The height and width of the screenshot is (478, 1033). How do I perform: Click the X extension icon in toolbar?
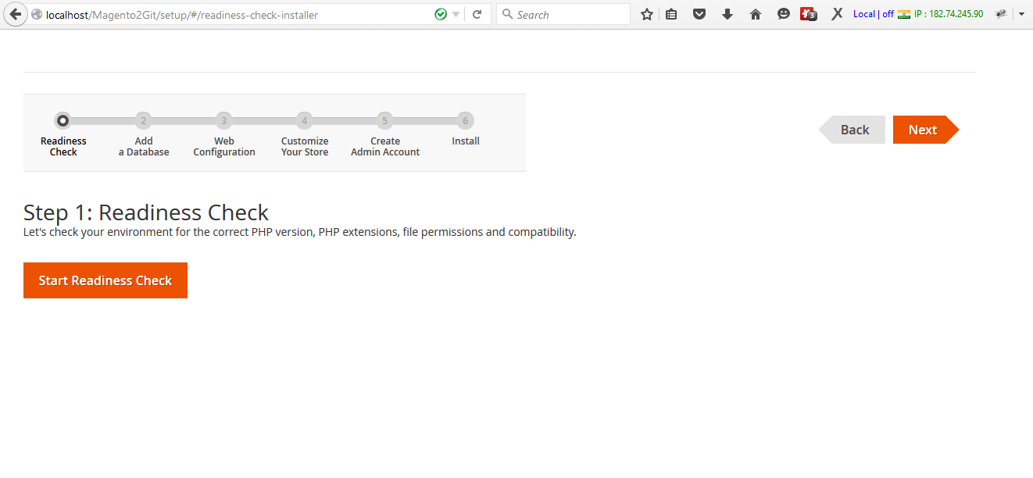point(836,14)
